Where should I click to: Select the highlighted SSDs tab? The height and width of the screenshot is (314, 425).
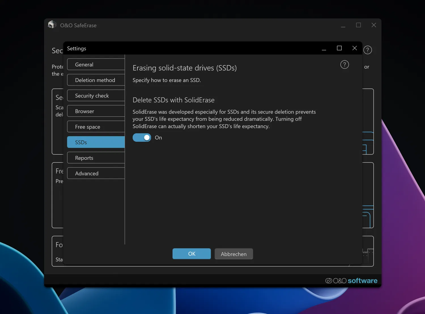96,142
